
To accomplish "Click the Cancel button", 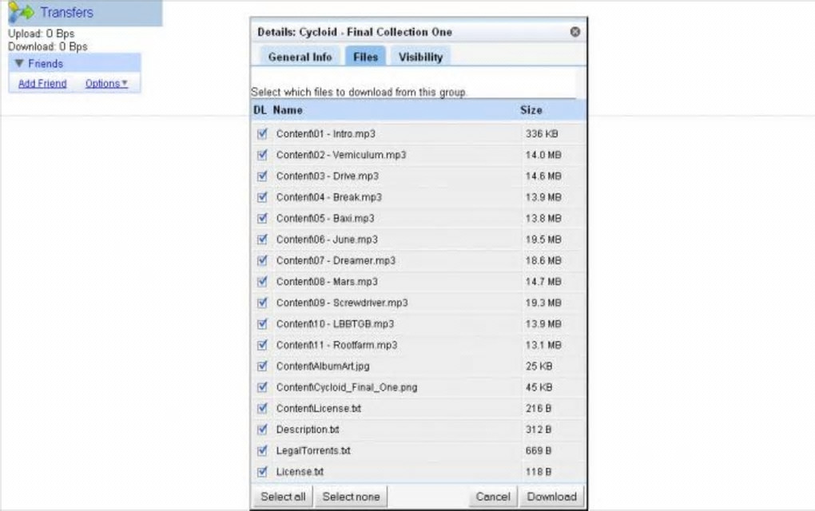I will click(492, 496).
